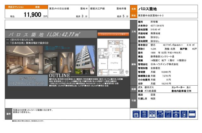Click the ガス給湯器 water heater value

150,91
